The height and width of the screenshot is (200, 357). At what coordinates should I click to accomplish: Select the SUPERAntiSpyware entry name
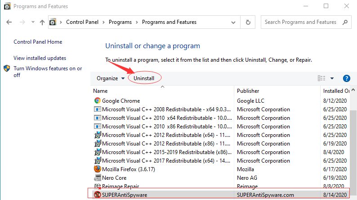tap(125, 195)
